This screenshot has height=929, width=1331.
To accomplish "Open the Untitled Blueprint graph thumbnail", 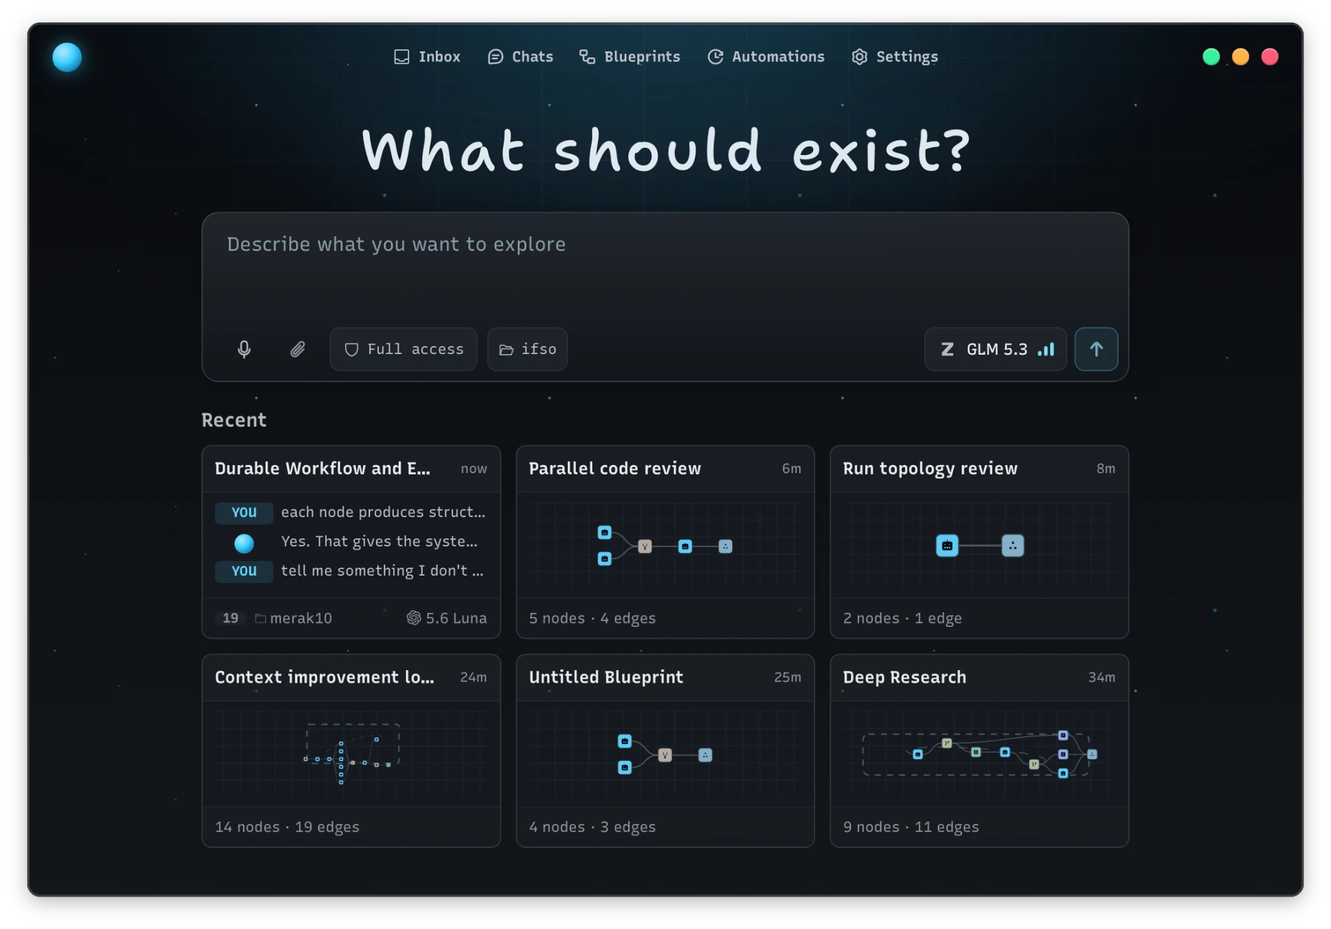I will (665, 754).
